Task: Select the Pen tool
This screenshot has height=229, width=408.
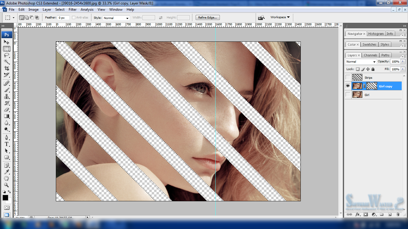Action: click(x=7, y=137)
